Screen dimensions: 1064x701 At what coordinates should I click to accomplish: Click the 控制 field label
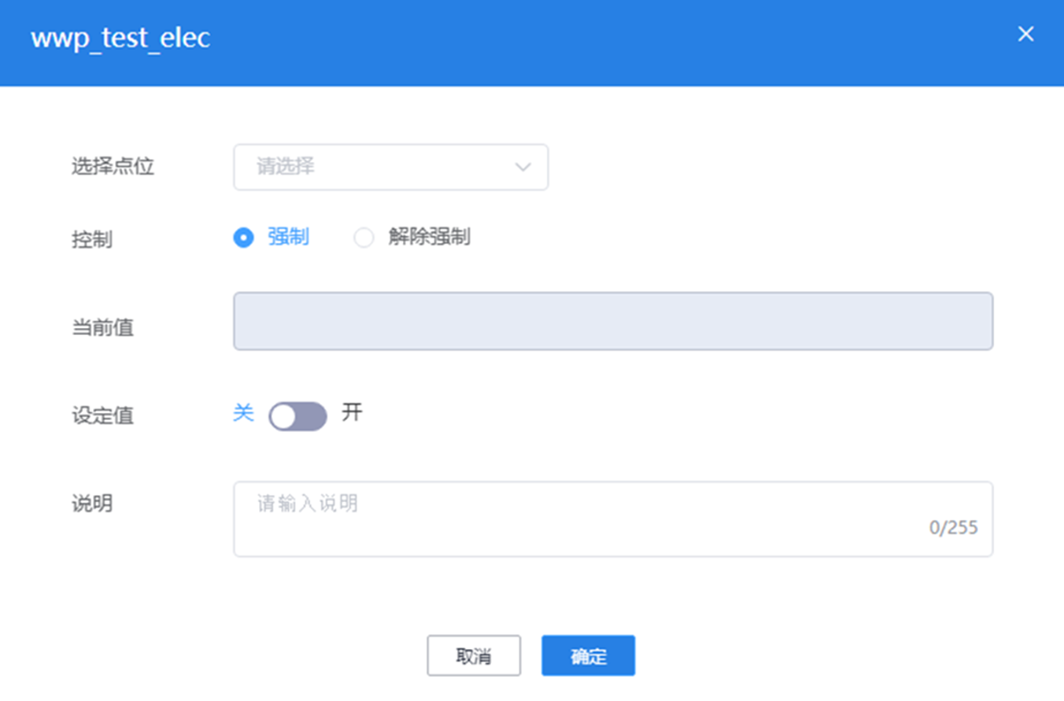(x=92, y=239)
